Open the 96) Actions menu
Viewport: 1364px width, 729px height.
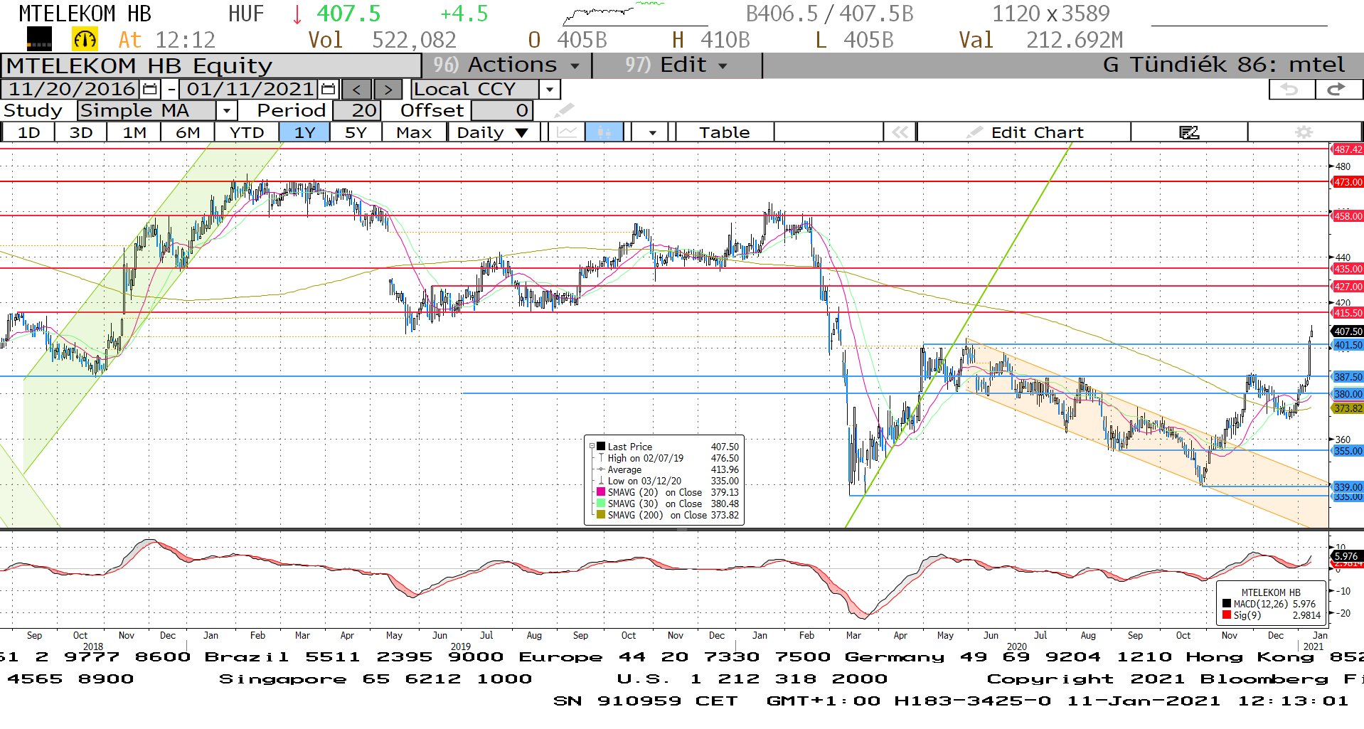point(506,65)
